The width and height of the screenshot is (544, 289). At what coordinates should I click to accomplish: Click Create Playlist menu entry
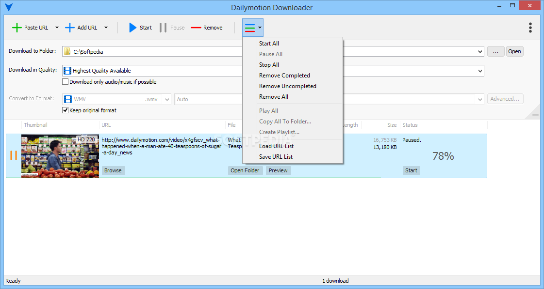tap(293, 132)
